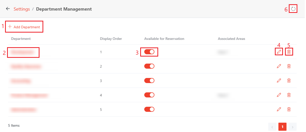
Task: Click trash icon for display order 3 row
Action: (289, 81)
